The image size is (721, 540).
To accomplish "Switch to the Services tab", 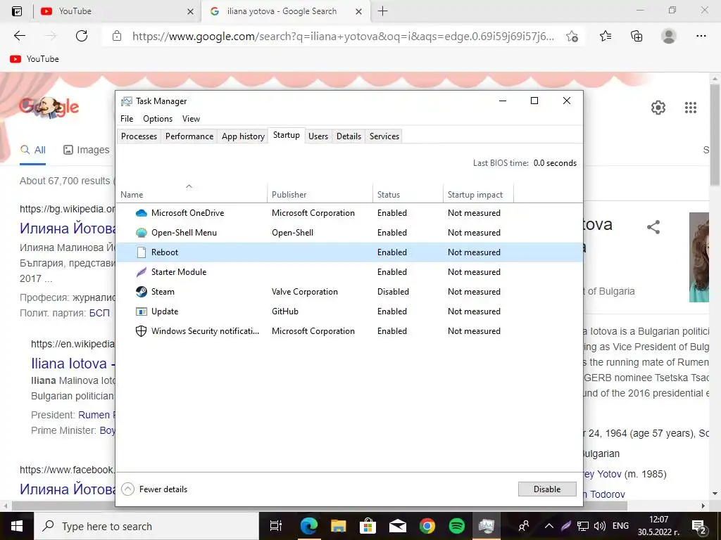I will pos(384,136).
